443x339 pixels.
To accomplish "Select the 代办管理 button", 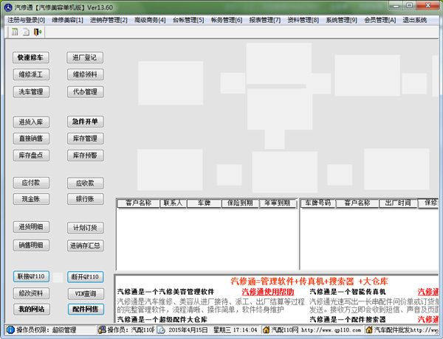I will point(86,91).
